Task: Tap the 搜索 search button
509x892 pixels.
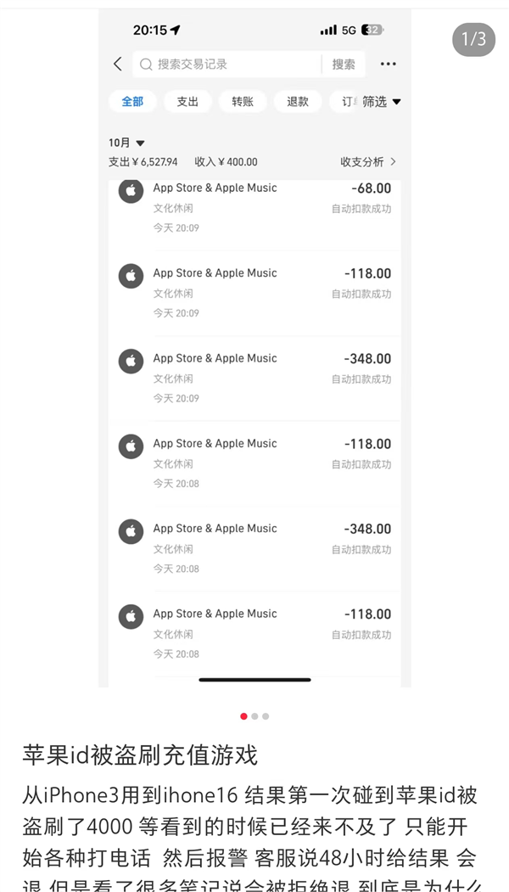Action: tap(343, 64)
